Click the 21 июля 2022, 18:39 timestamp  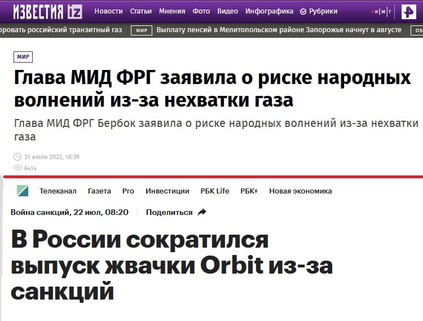52,157
